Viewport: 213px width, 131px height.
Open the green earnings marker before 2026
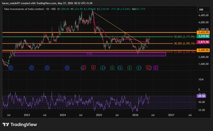[x=129, y=68]
